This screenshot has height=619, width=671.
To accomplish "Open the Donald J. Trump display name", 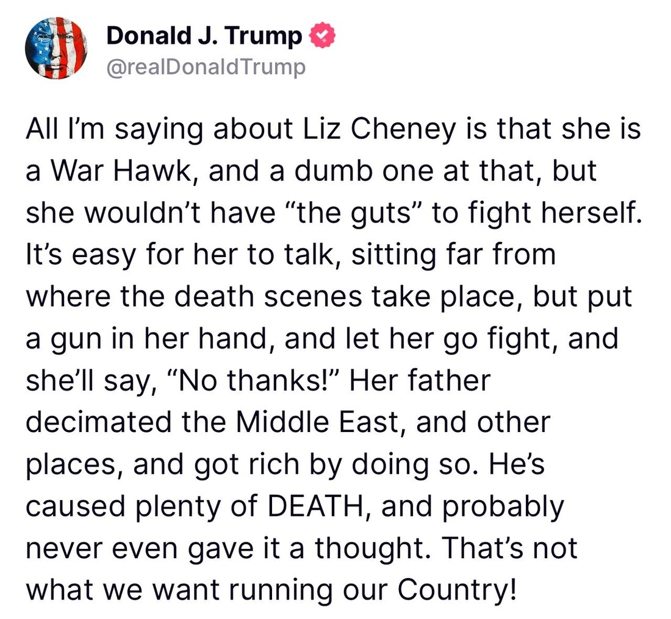I will pos(204,37).
